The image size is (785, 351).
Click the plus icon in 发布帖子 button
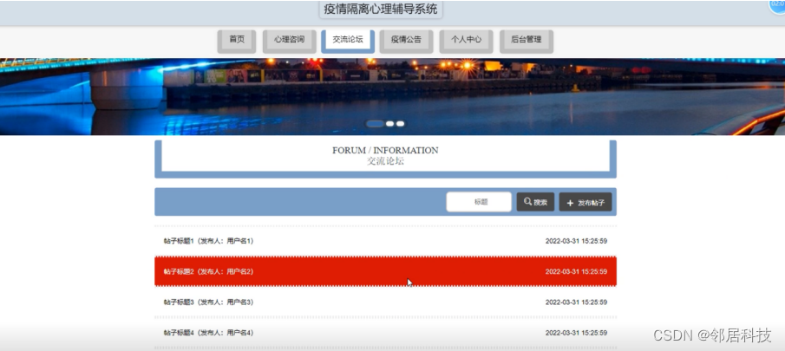click(x=570, y=203)
